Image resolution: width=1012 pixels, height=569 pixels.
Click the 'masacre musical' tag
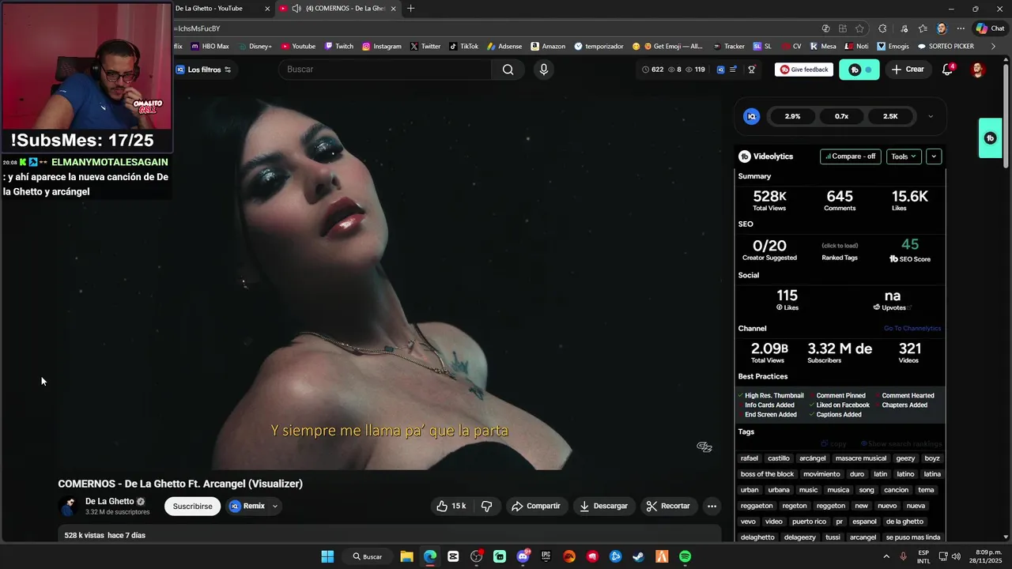click(861, 458)
